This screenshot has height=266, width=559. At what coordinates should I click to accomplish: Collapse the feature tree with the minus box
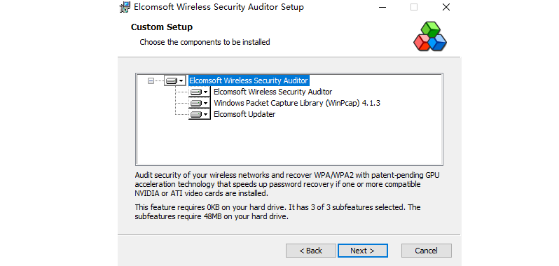pos(151,80)
